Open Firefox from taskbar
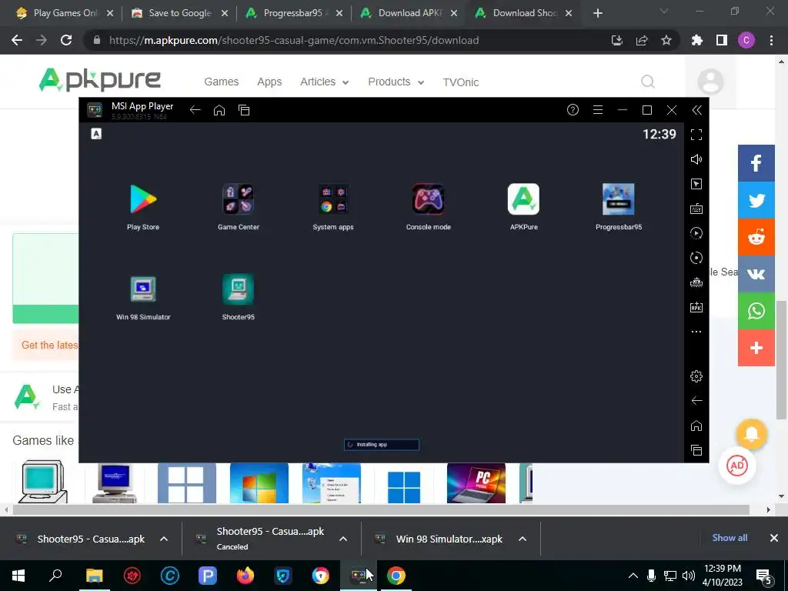 [245, 576]
